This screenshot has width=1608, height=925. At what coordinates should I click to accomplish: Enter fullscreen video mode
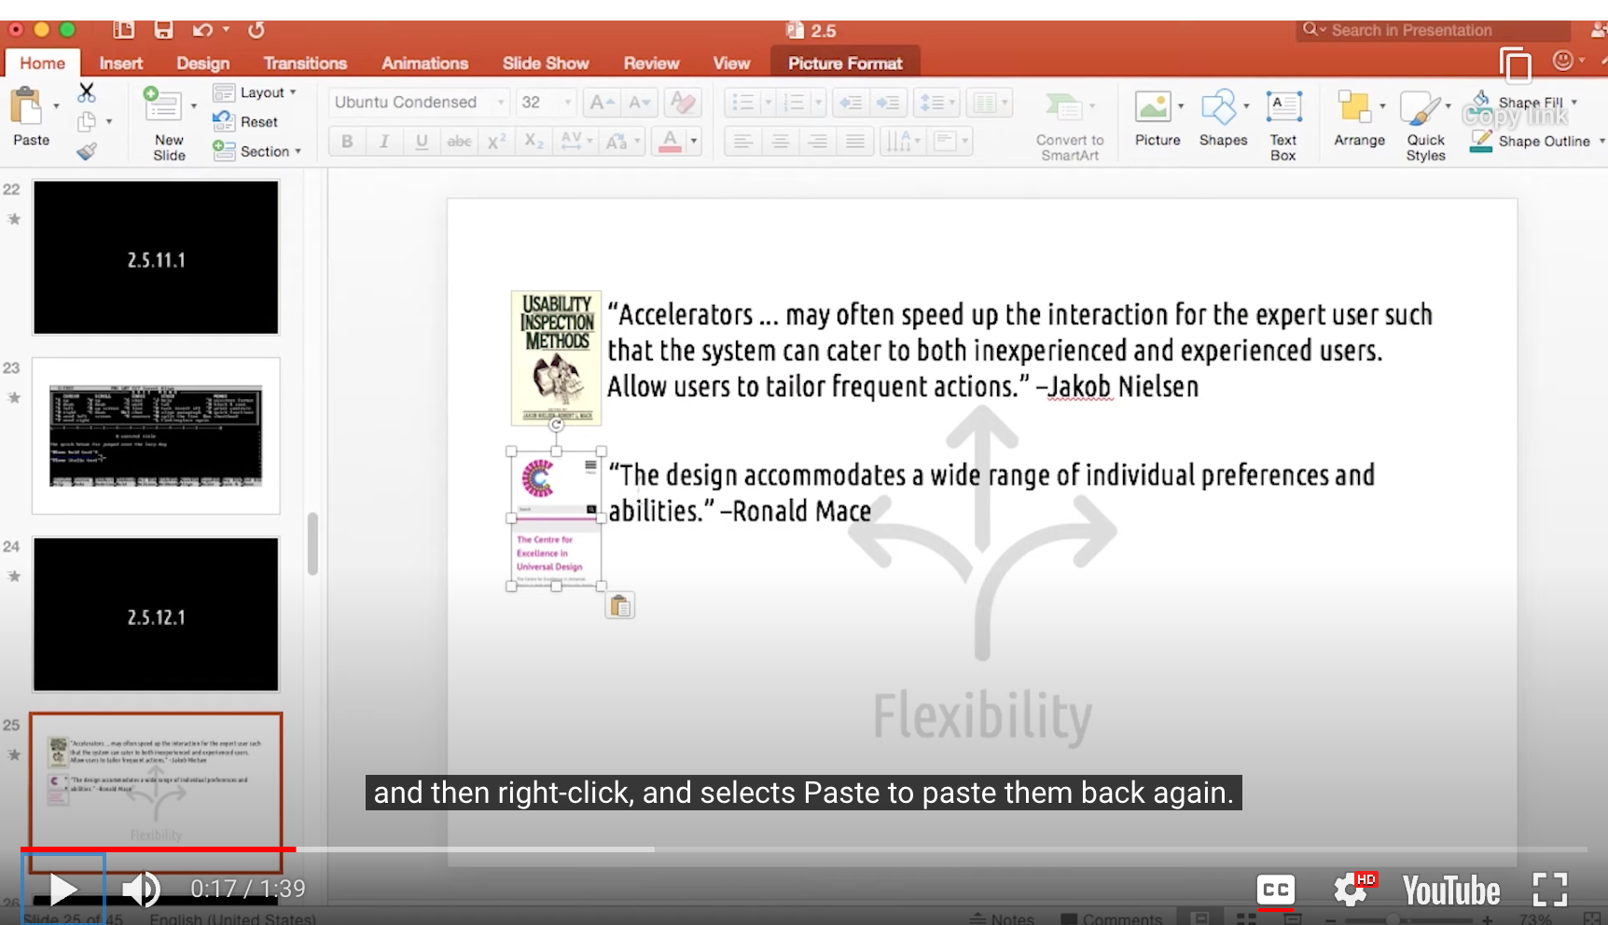[1549, 890]
